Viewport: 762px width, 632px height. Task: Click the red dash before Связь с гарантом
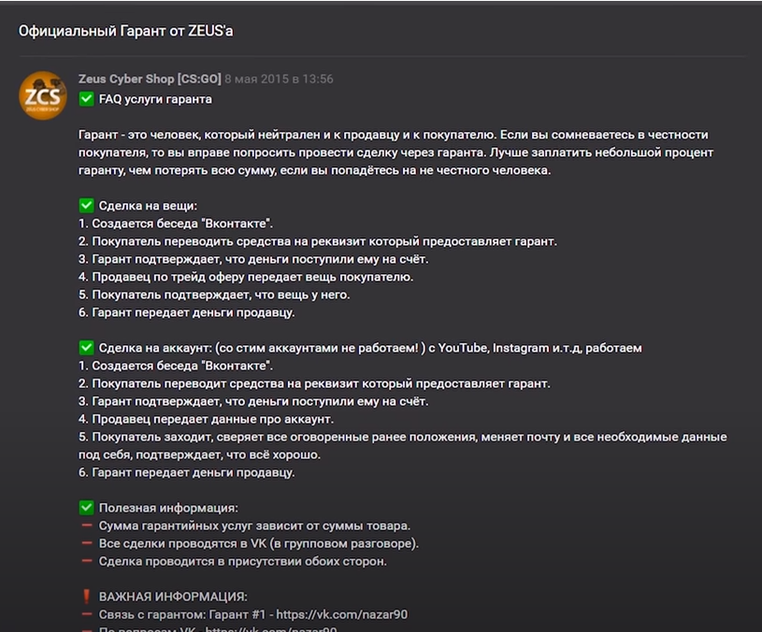click(86, 614)
